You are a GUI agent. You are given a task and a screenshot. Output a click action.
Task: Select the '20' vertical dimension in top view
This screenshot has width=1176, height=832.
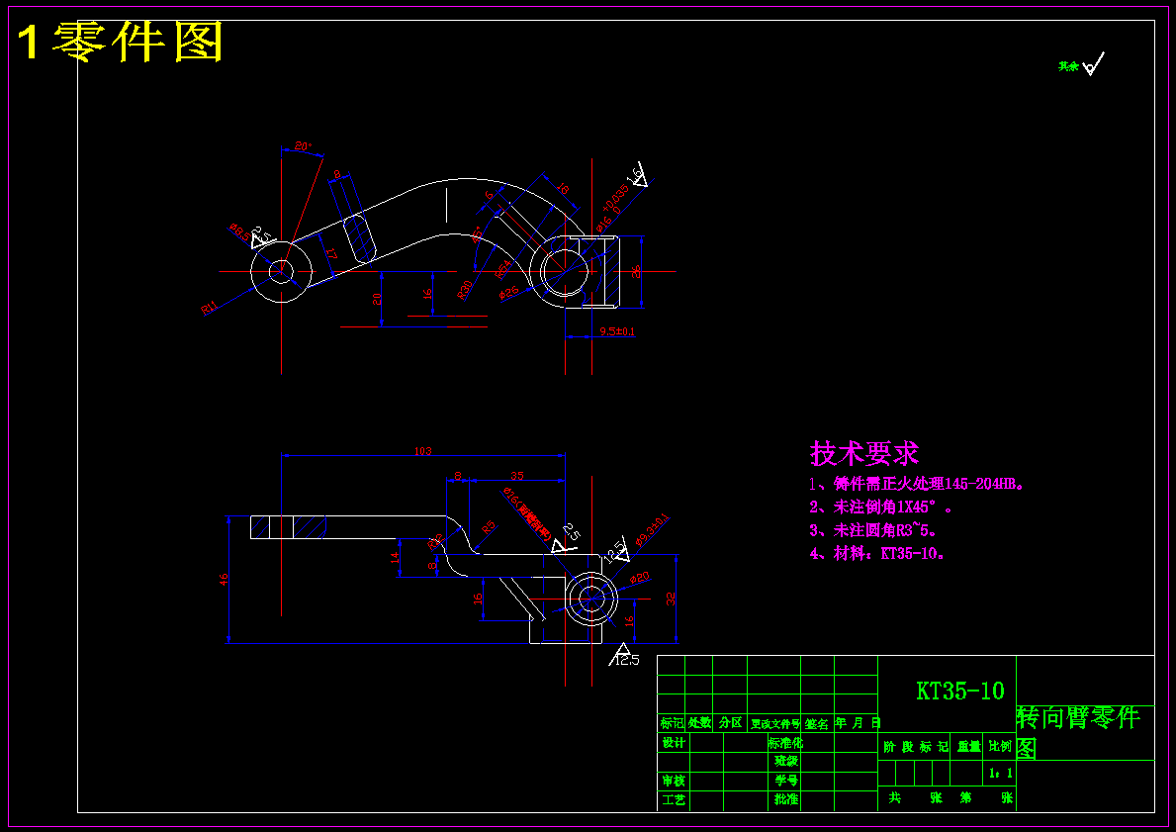pyautogui.click(x=377, y=299)
